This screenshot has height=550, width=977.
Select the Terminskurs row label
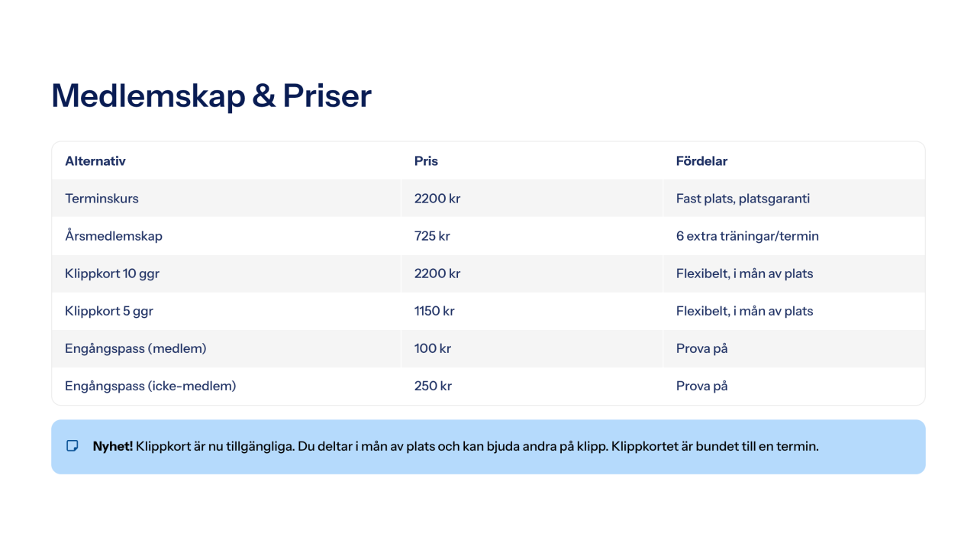point(102,199)
